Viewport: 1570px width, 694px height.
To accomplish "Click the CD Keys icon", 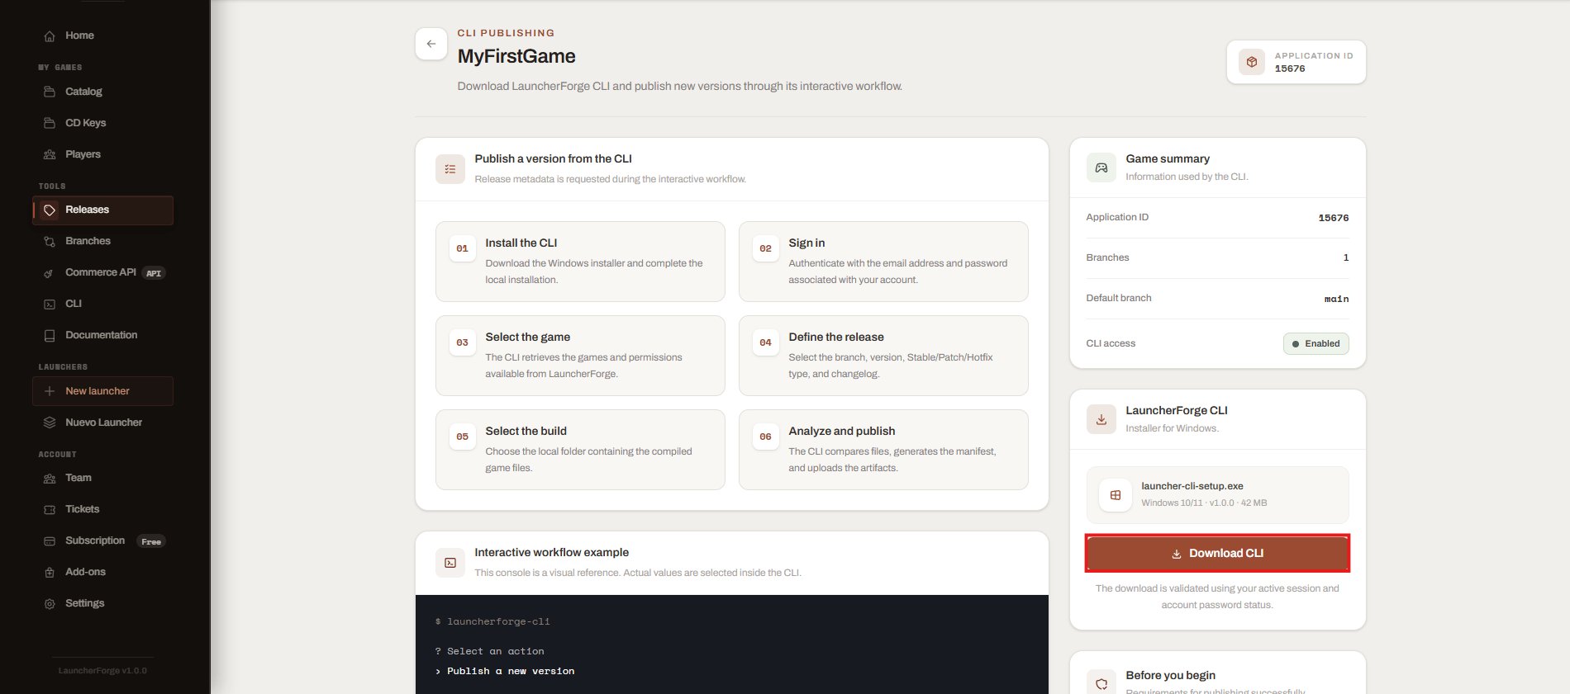I will 50,123.
